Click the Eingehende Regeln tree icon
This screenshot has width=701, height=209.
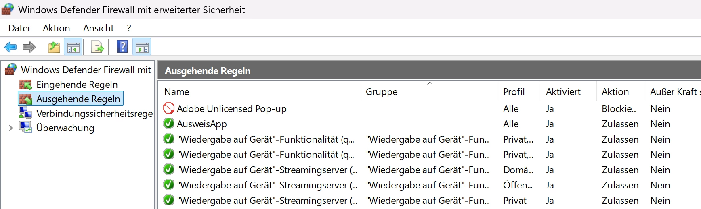click(x=26, y=85)
